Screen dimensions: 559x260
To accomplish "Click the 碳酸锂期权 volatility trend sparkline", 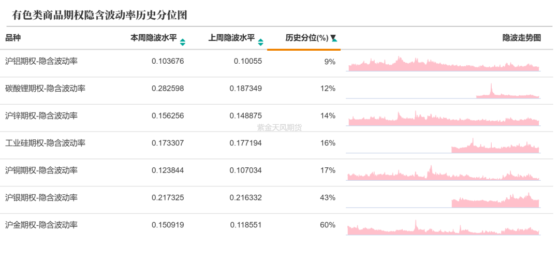I will (x=444, y=92).
